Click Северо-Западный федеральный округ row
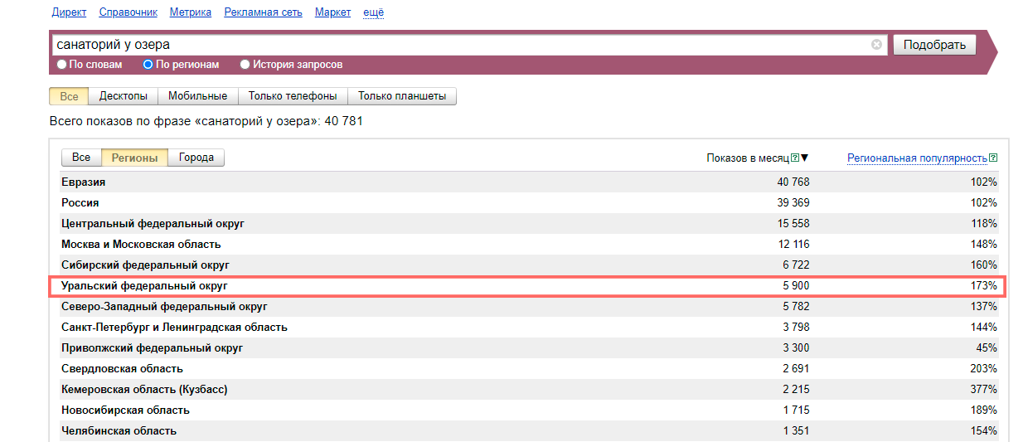This screenshot has height=442, width=1028. [x=528, y=306]
